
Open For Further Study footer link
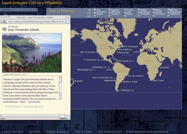(x=110, y=132)
